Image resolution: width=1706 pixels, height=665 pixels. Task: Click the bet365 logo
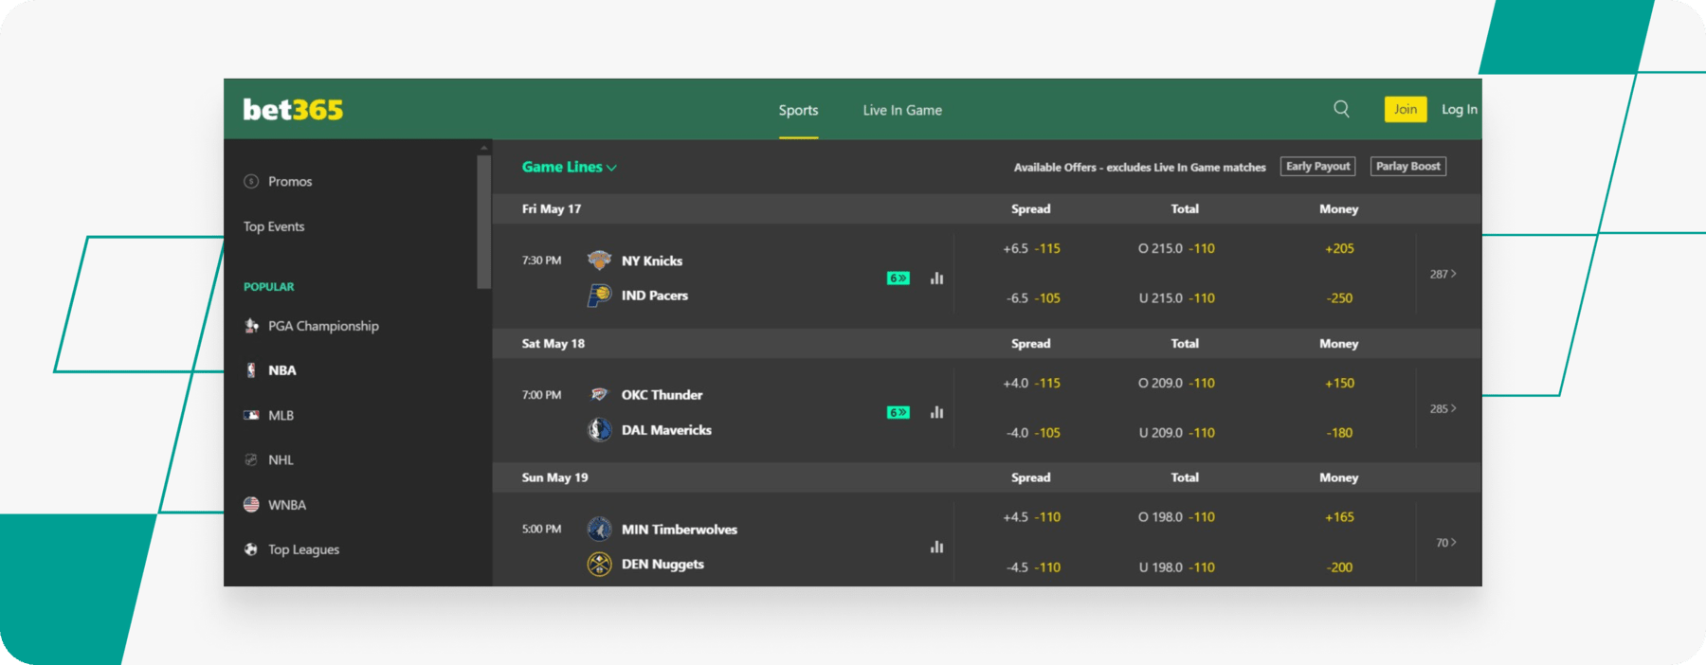tap(293, 110)
